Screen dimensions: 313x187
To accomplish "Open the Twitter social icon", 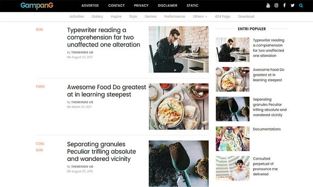I will tap(292, 5).
